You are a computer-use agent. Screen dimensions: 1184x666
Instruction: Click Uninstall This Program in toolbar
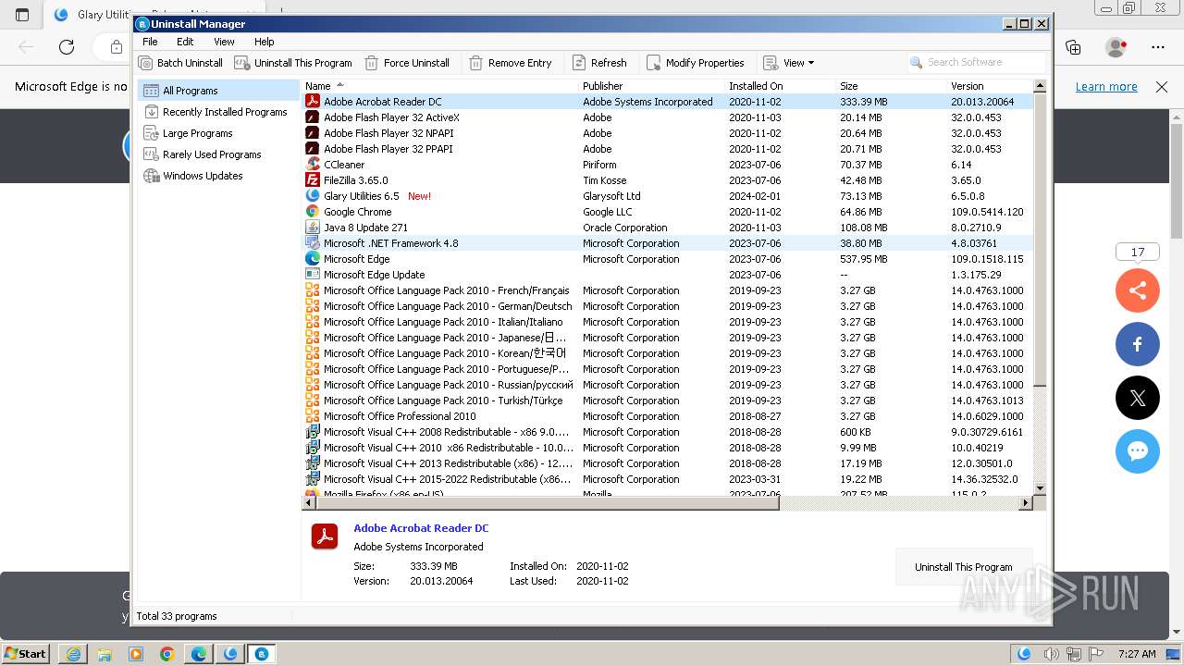[x=293, y=63]
